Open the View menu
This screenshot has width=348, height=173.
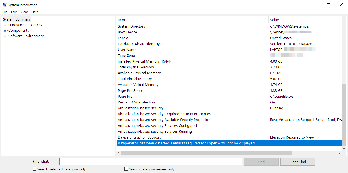[24, 12]
